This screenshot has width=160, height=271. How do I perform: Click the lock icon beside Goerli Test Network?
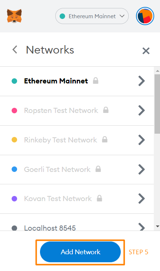tap(98, 169)
